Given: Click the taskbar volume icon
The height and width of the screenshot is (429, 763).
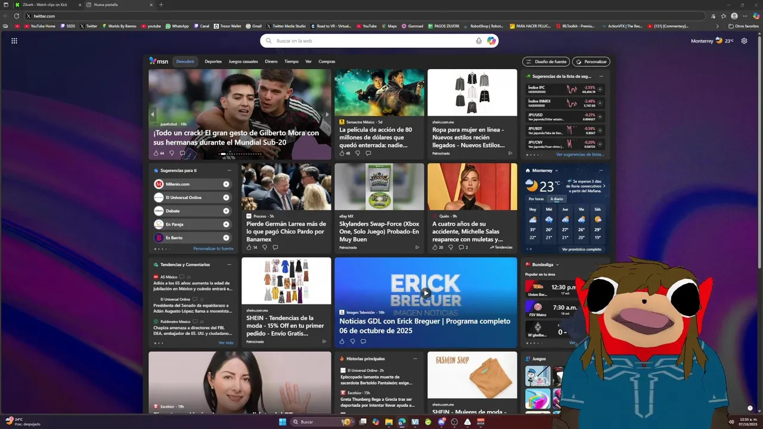Looking at the screenshot, I should [731, 422].
